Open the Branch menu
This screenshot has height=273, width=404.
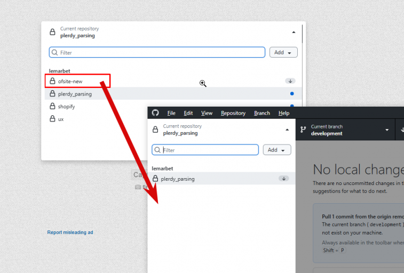pyautogui.click(x=262, y=113)
